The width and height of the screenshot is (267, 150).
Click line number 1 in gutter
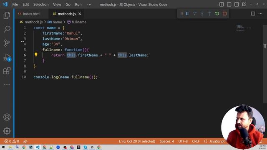click(25, 28)
